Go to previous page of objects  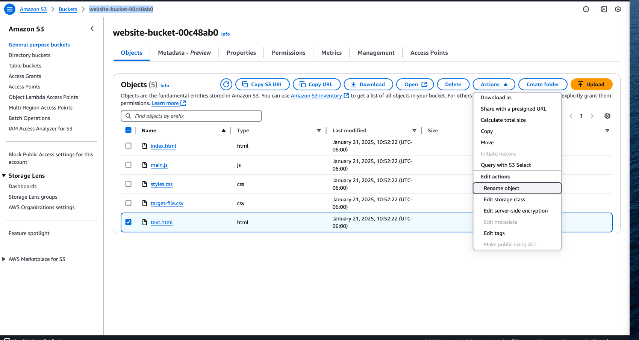[571, 116]
